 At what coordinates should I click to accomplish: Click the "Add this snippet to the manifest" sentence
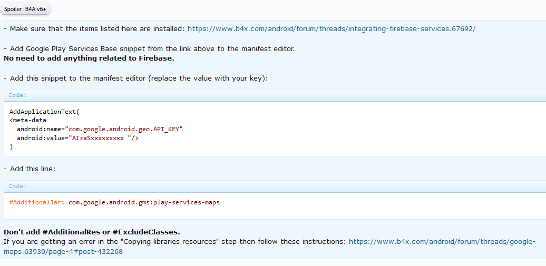tap(136, 78)
